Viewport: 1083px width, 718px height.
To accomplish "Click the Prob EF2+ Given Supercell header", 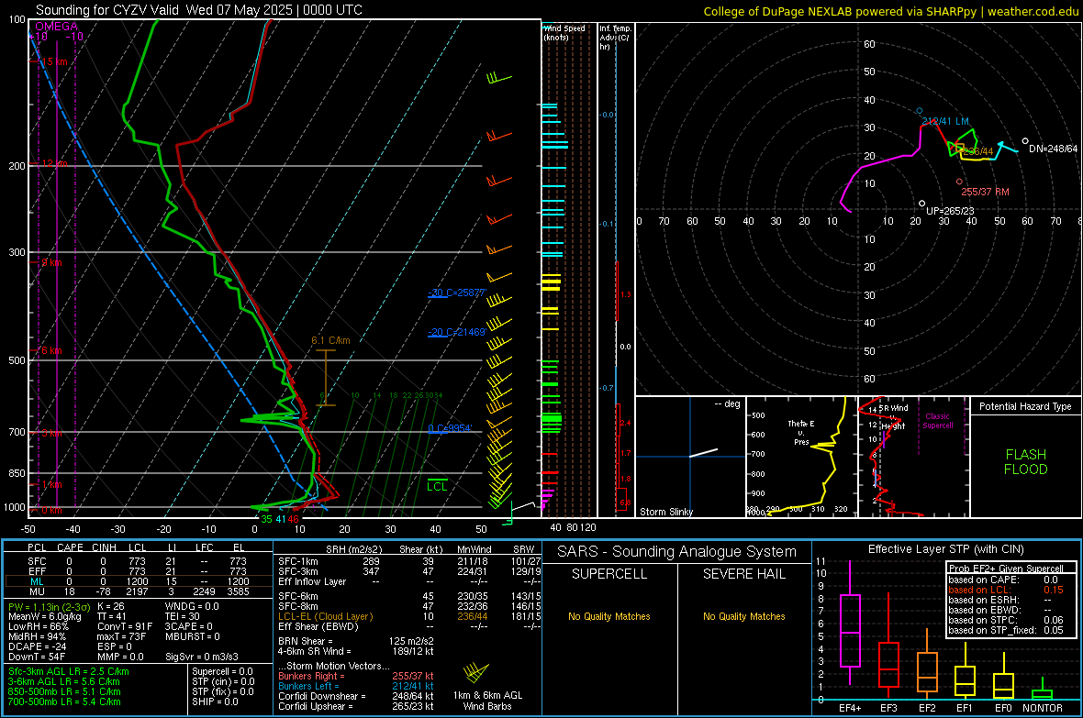I will point(1006,569).
